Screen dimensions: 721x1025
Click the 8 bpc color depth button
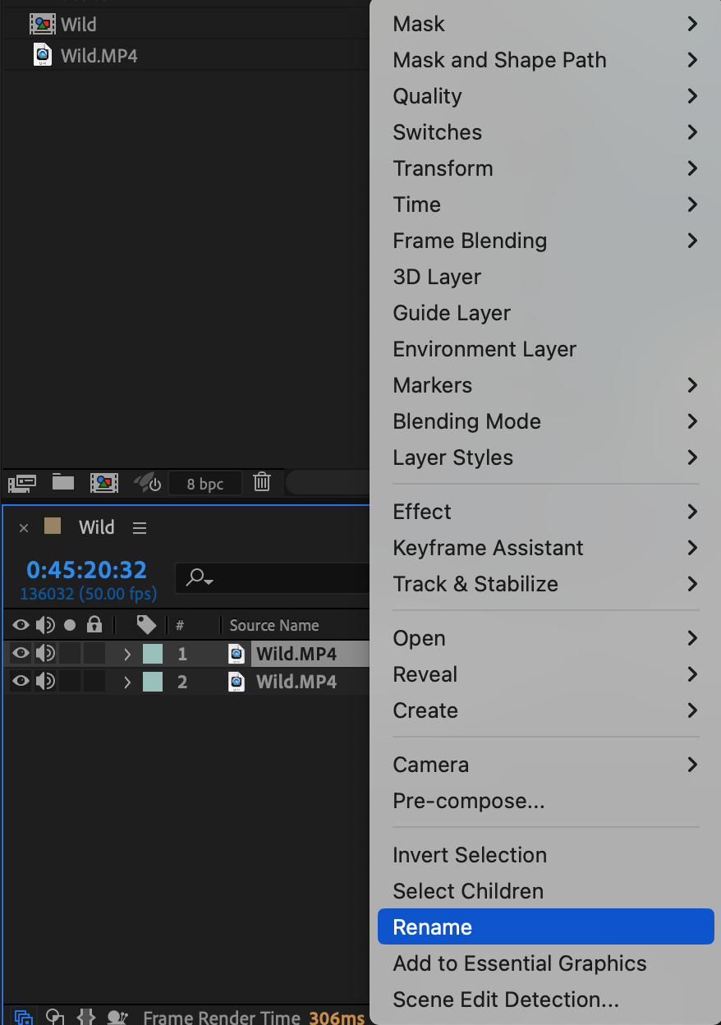pyautogui.click(x=205, y=483)
